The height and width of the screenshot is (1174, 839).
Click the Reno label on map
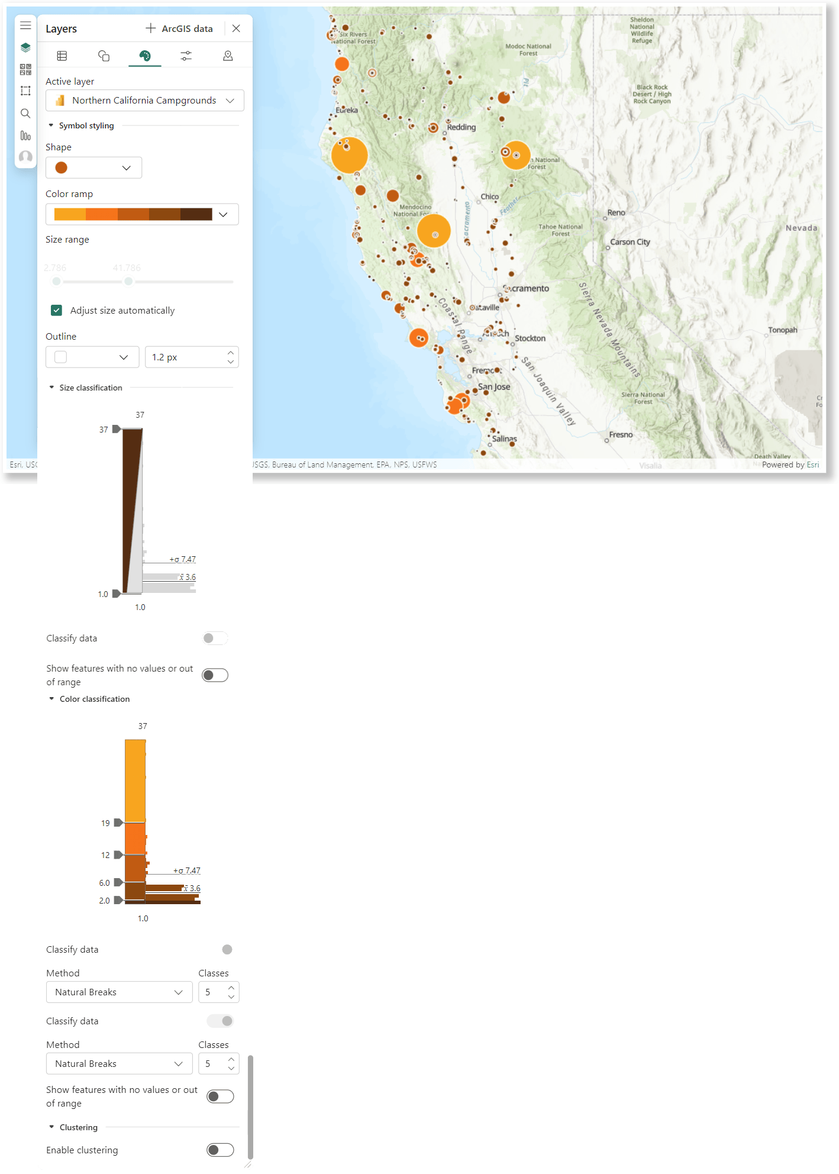(x=616, y=212)
